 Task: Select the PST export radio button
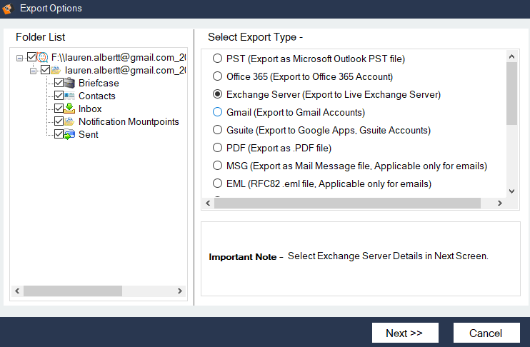point(218,59)
